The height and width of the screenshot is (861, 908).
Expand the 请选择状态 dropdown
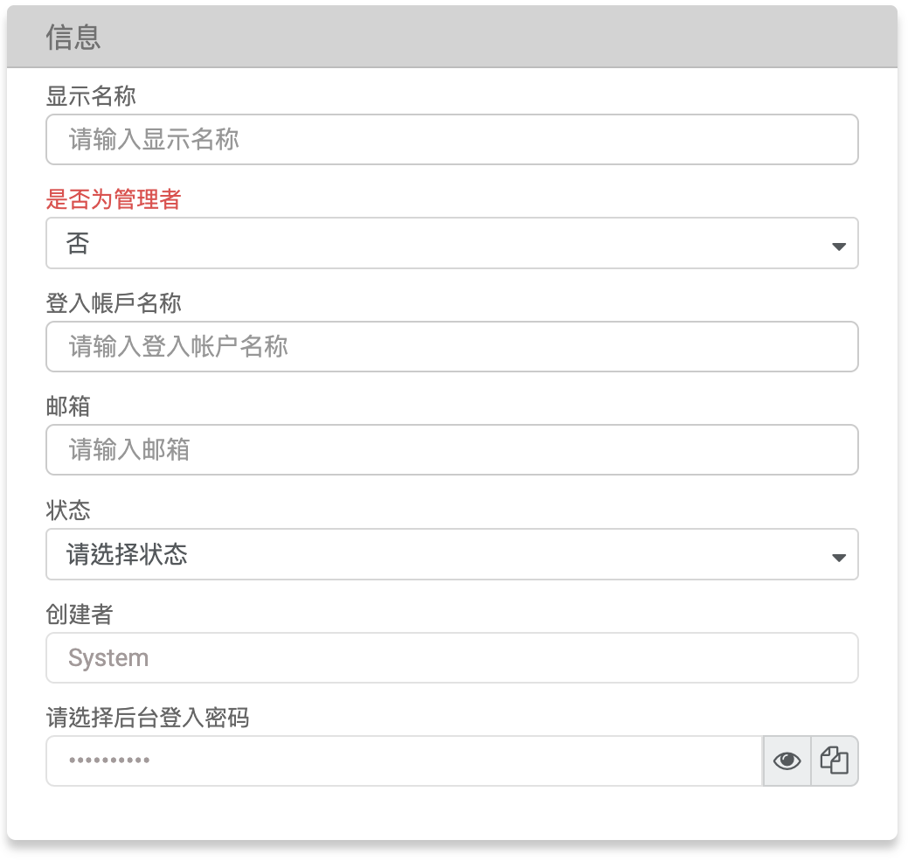click(437, 554)
